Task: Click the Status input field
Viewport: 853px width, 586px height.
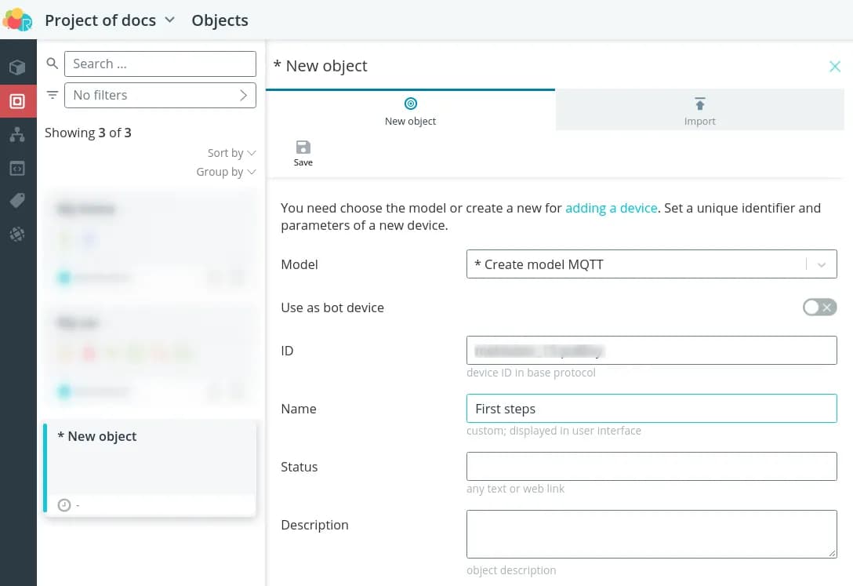Action: tap(651, 467)
